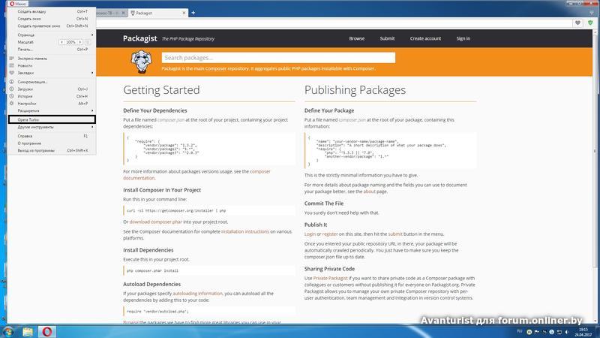Click download composer.phar link

pyautogui.click(x=156, y=222)
